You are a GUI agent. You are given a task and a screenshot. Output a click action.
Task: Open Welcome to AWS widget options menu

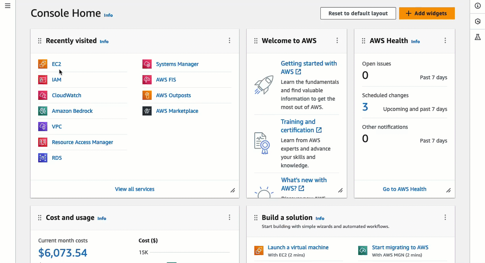coord(337,40)
